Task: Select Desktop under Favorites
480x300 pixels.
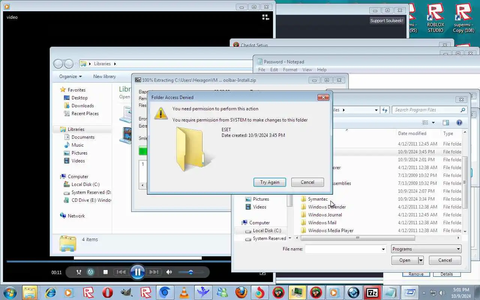Action: [79, 98]
